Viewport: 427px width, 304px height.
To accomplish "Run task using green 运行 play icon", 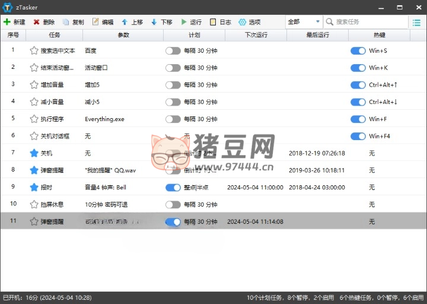I will click(x=184, y=22).
